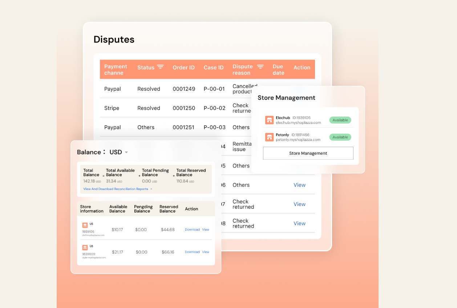The image size is (457, 308).
Task: View balance details for store 1939105
Action: [206, 230]
